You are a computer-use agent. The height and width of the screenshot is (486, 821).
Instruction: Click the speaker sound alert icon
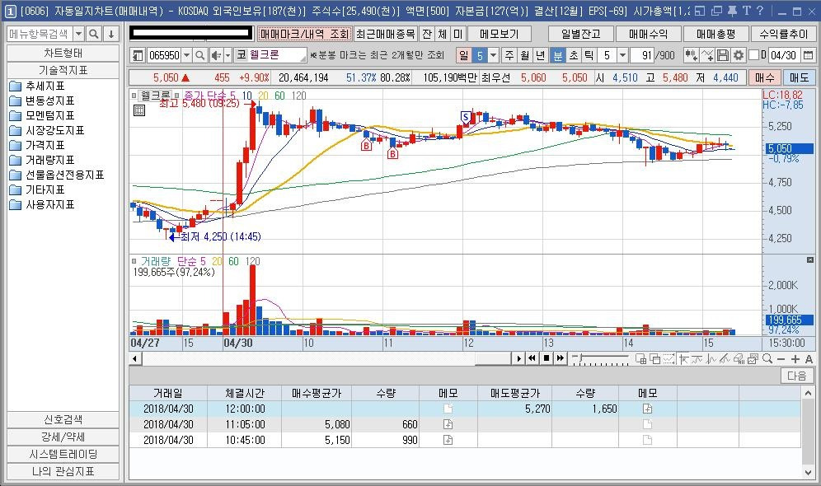(x=215, y=55)
